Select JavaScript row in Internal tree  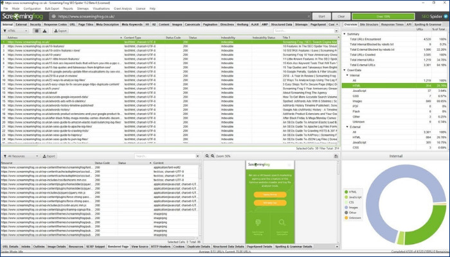point(395,91)
